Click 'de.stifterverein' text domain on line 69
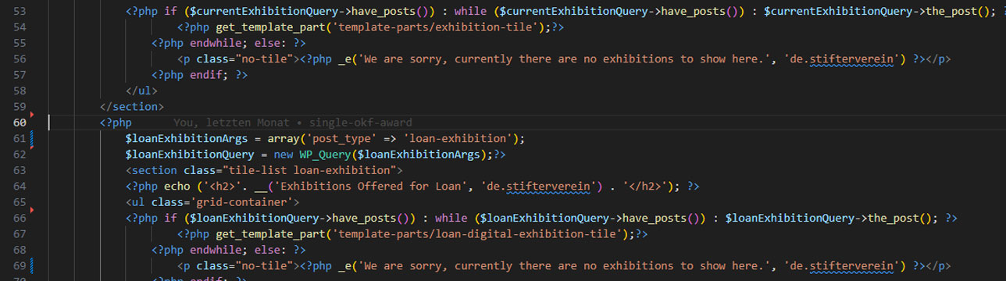This screenshot has height=281, width=1006. point(842,265)
